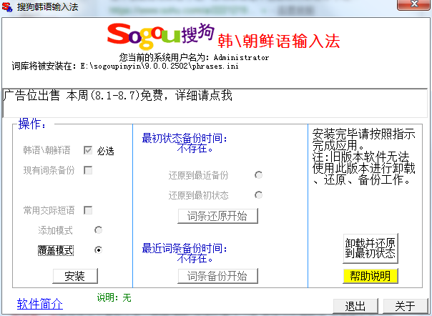Close the 搜狗韩语输入法 window
The image size is (432, 316).
tap(414, 4)
